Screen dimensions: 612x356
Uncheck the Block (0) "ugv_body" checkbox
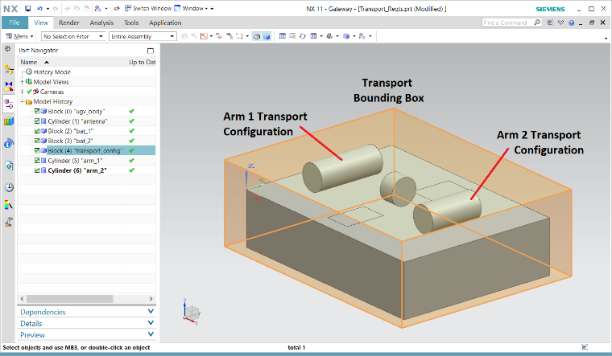coord(37,112)
